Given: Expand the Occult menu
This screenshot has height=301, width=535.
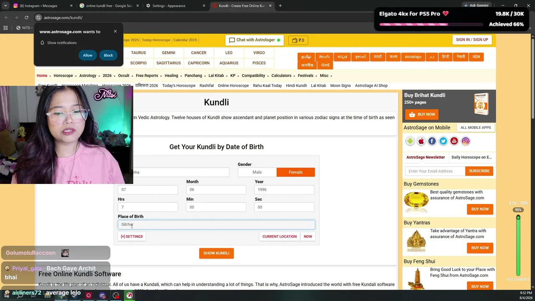Looking at the screenshot, I should (x=125, y=76).
